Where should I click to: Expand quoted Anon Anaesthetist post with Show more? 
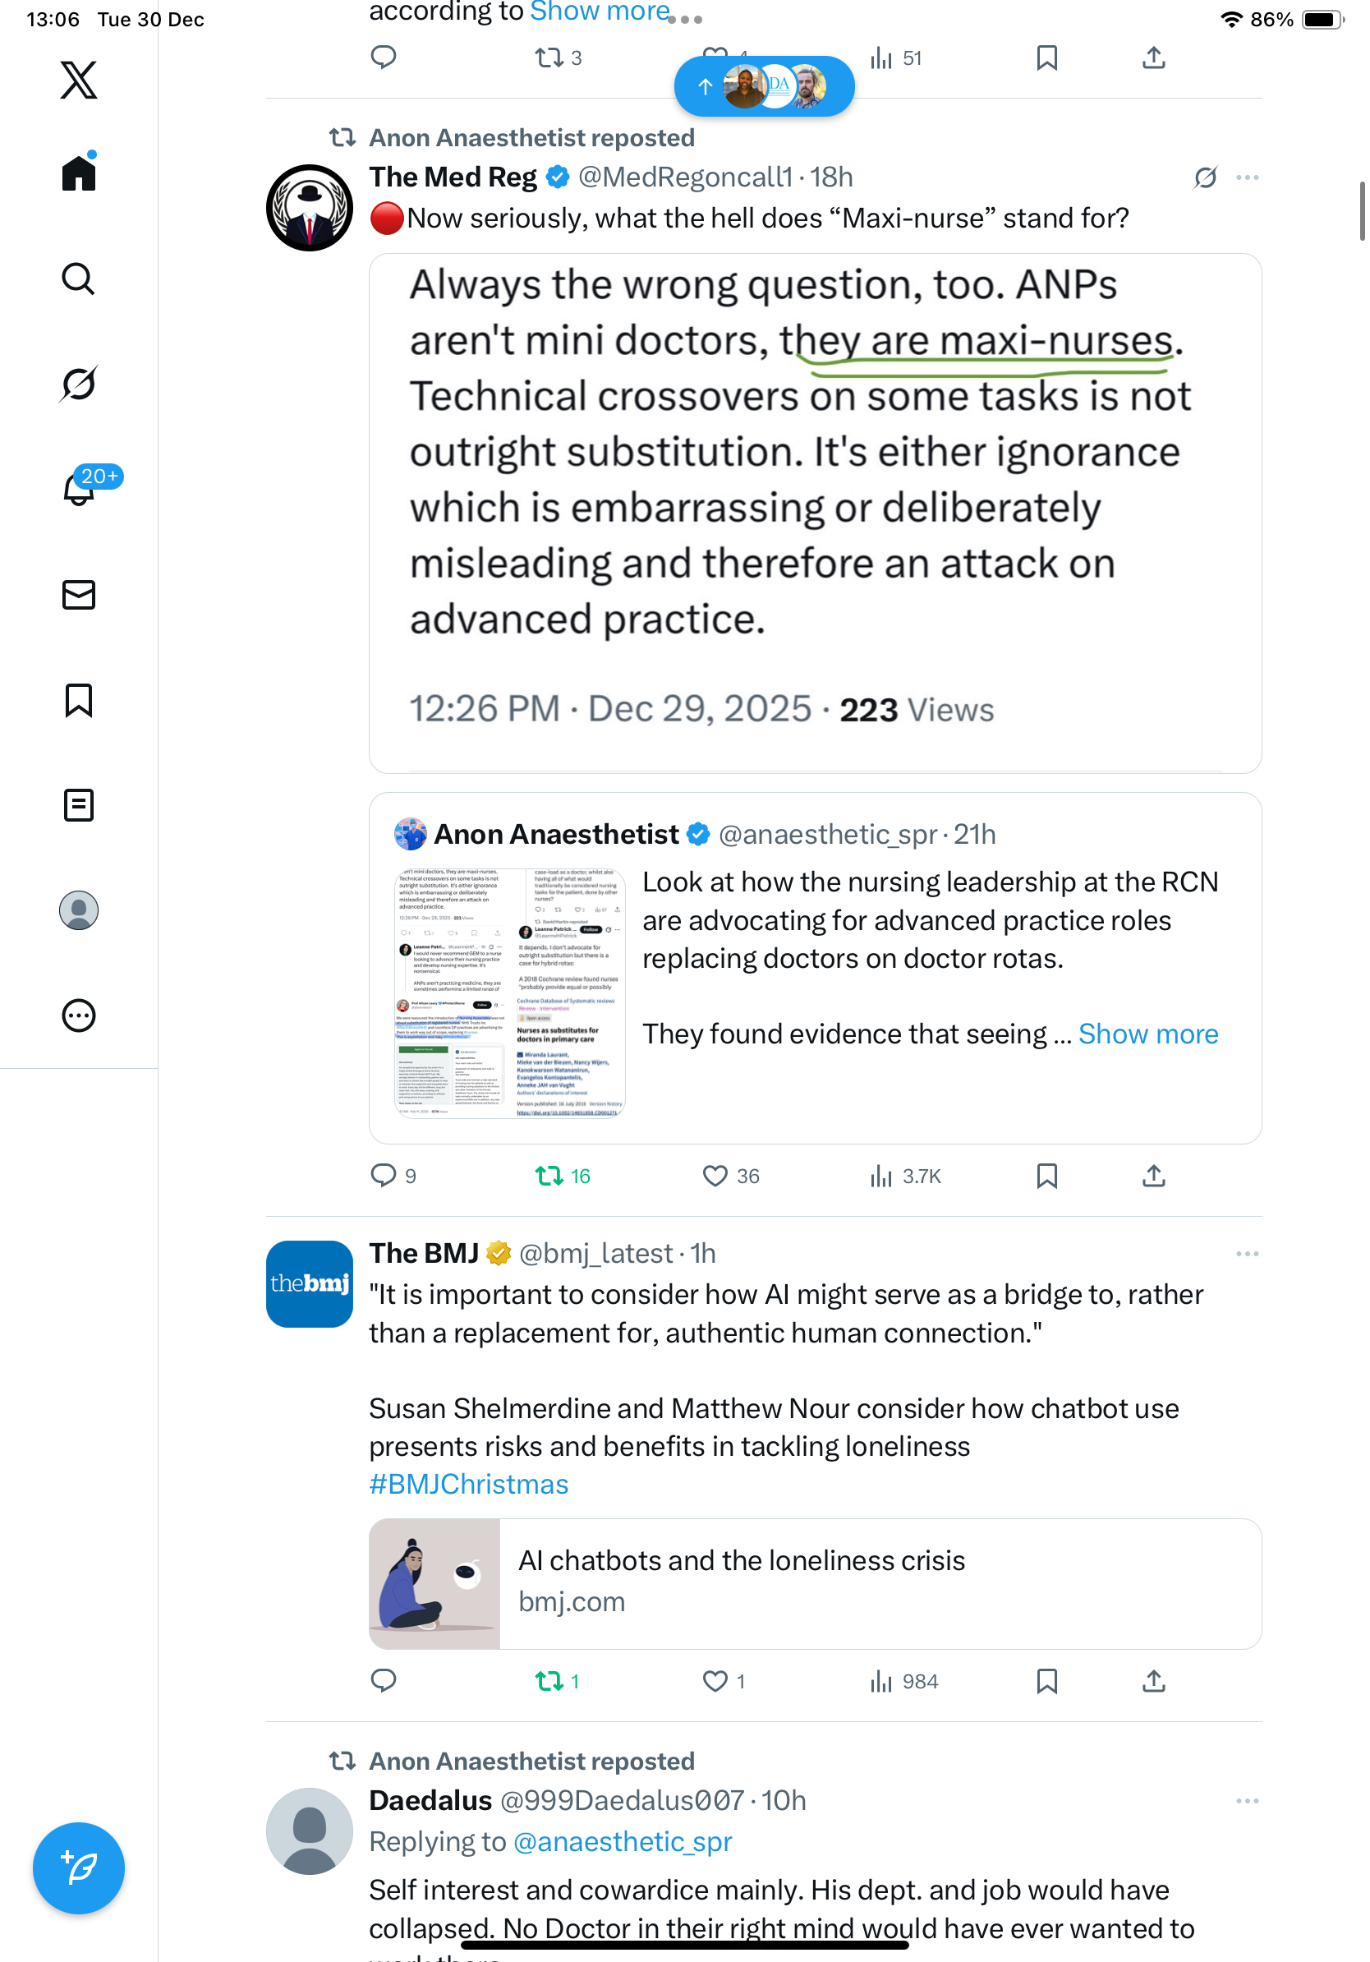click(x=1148, y=1034)
